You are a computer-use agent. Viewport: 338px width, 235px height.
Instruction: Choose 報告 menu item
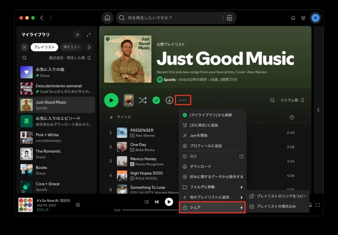click(x=213, y=156)
